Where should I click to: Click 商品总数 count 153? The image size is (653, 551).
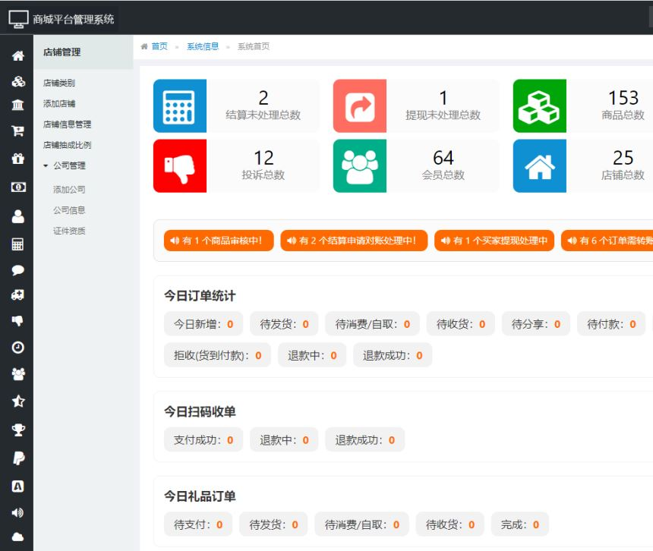click(623, 98)
